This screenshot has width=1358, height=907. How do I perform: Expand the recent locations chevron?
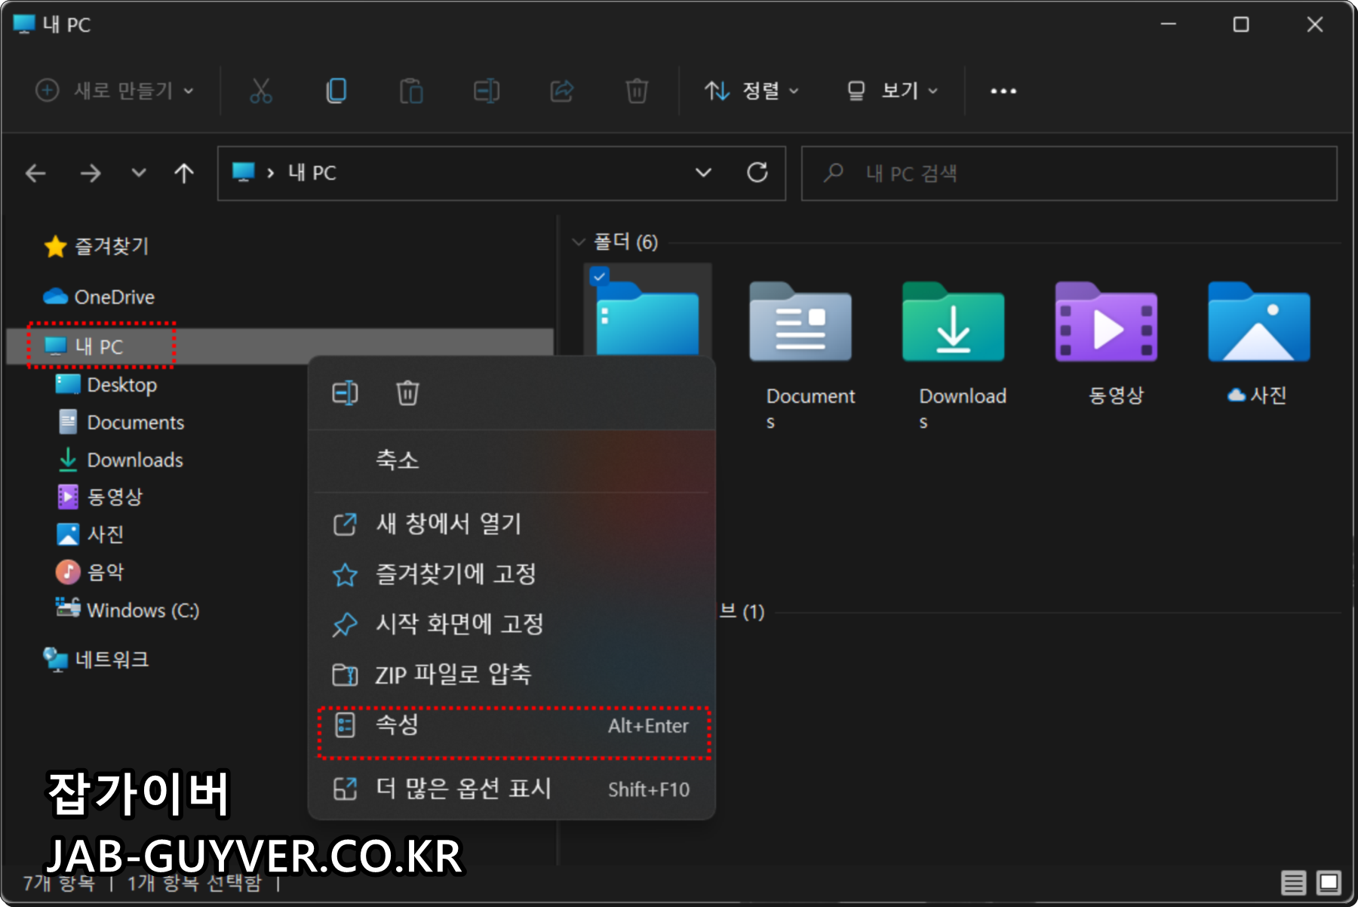click(139, 173)
